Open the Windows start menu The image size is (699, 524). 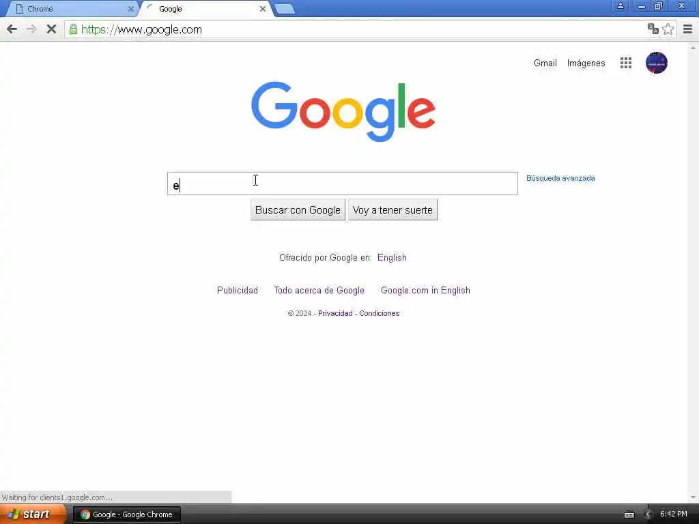click(x=33, y=514)
